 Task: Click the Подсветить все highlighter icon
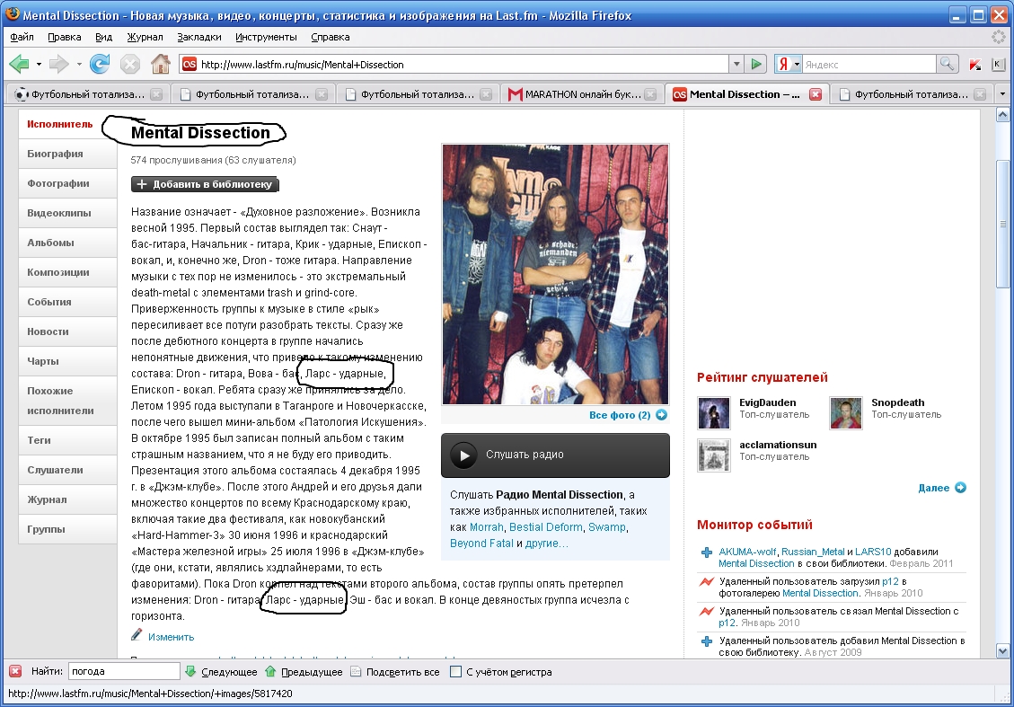(356, 671)
